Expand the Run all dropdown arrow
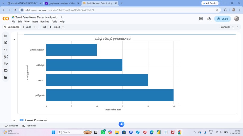Viewport: 243px width, 136px height. 63,27
